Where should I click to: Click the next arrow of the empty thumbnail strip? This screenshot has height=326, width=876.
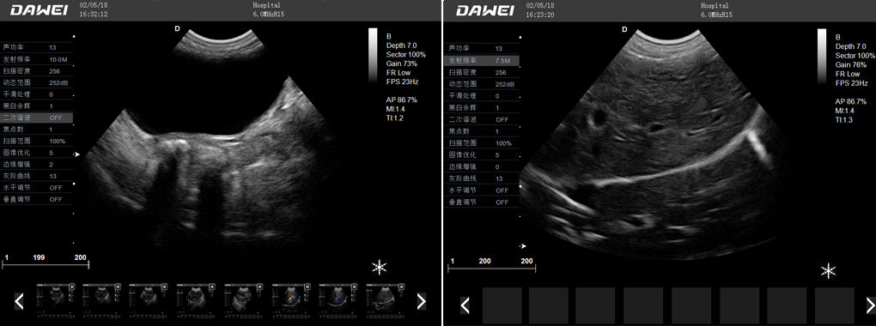pos(870,305)
